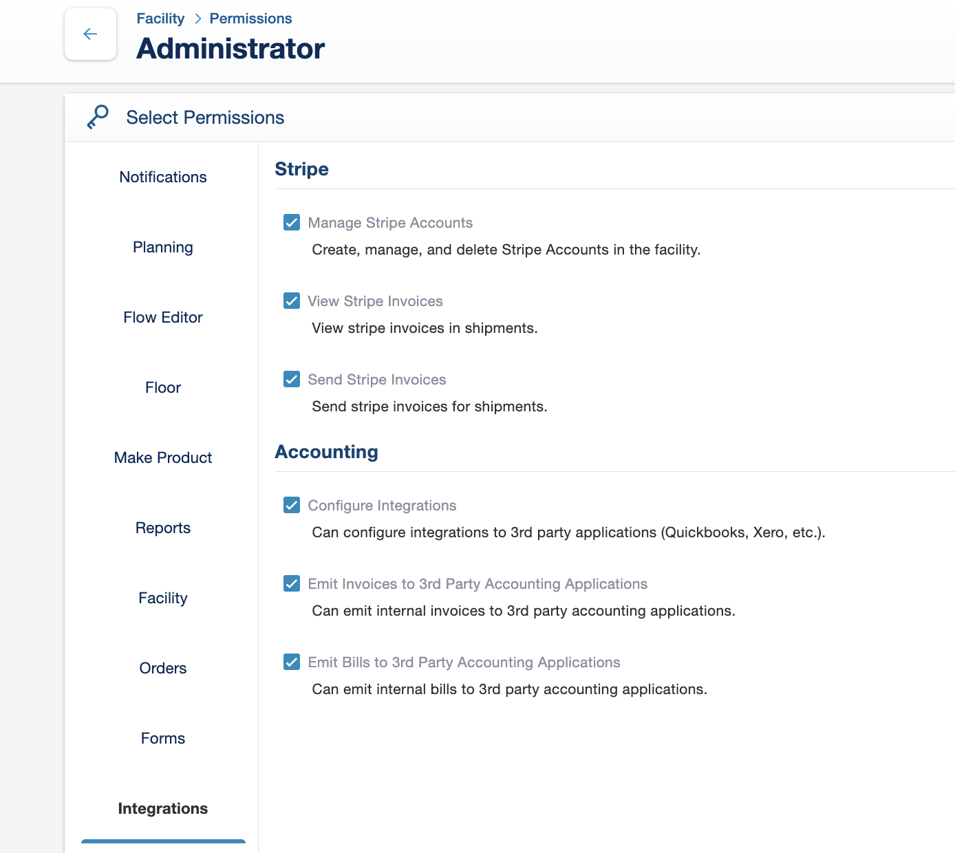Viewport: 955px width, 853px height.
Task: Open the Facility breadcrumb link
Action: [160, 19]
